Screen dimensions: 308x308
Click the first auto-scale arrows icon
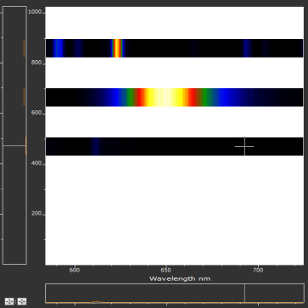point(9,301)
